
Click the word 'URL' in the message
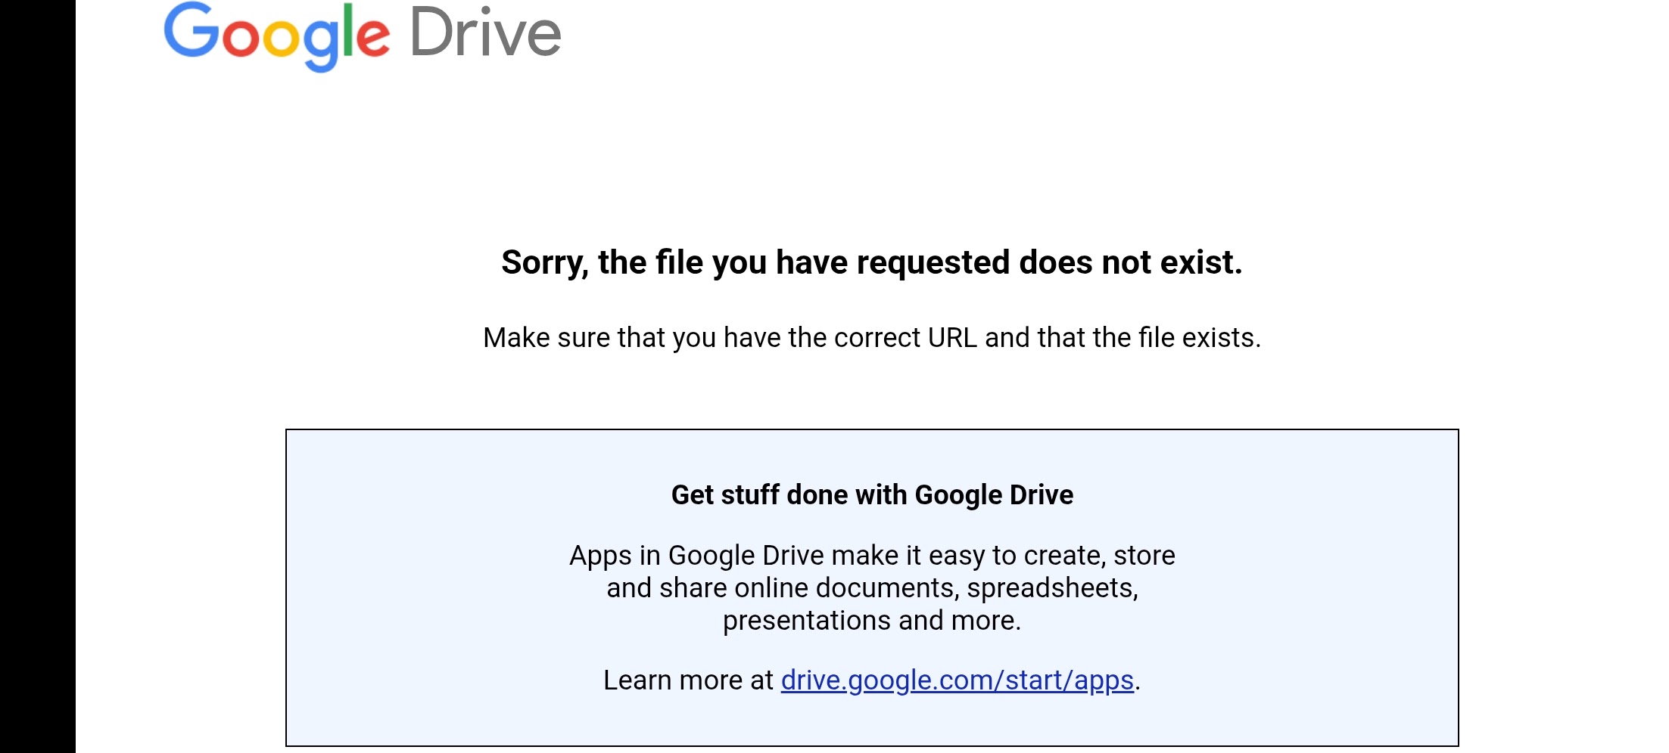click(x=952, y=337)
